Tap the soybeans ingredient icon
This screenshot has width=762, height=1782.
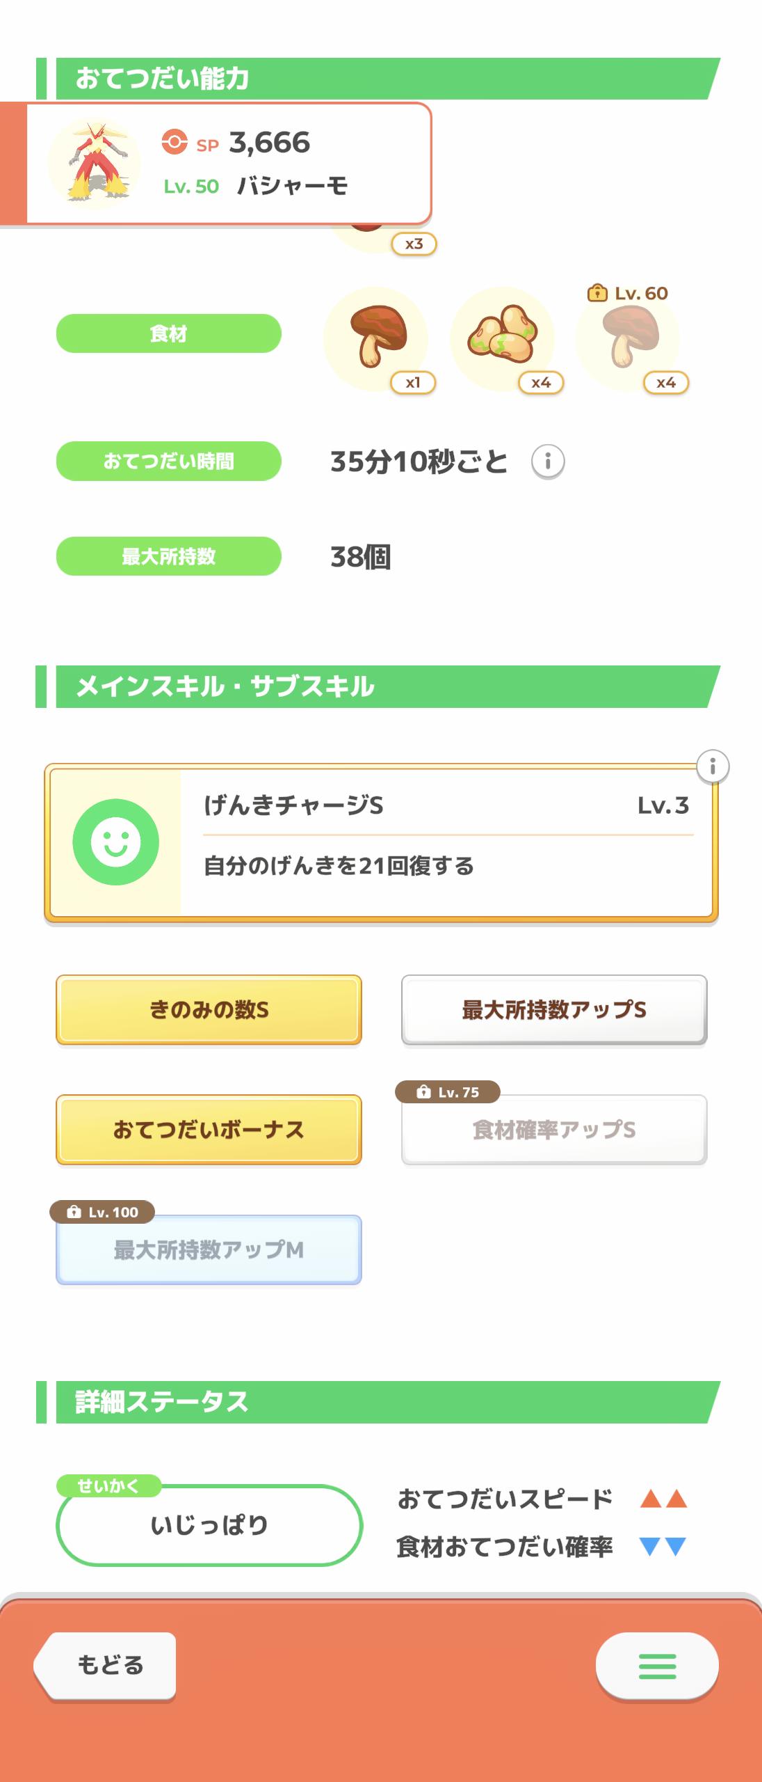(503, 337)
